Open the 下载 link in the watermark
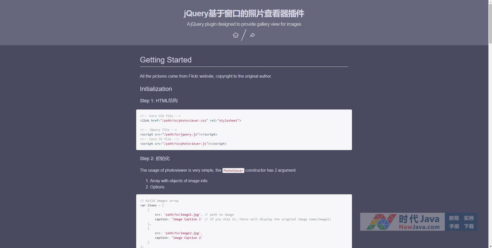This screenshot has width=492, height=248. 469,226
